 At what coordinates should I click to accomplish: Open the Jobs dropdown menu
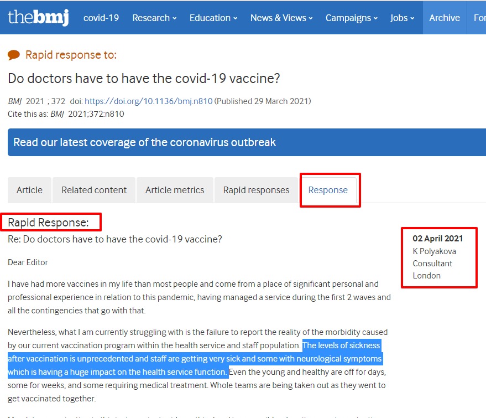tap(402, 18)
